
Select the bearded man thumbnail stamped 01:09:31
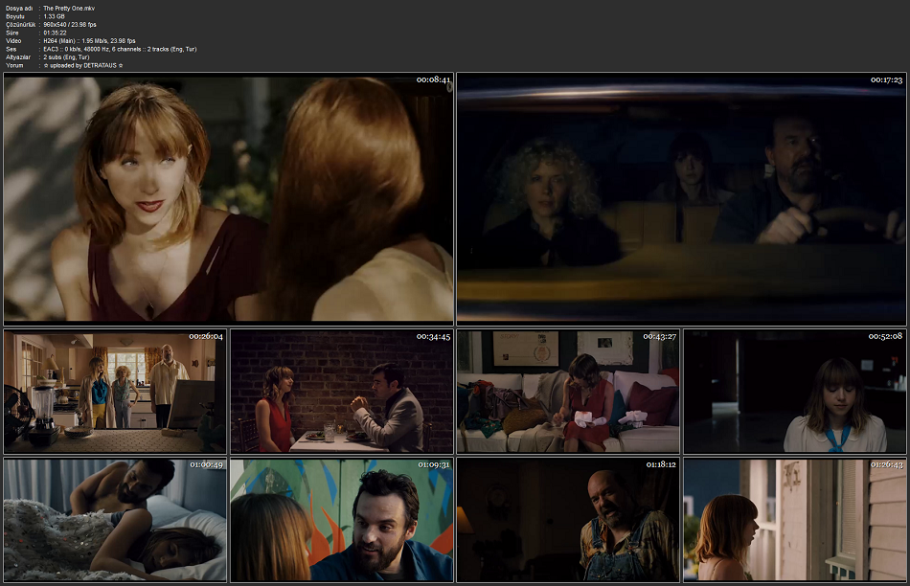pyautogui.click(x=342, y=520)
